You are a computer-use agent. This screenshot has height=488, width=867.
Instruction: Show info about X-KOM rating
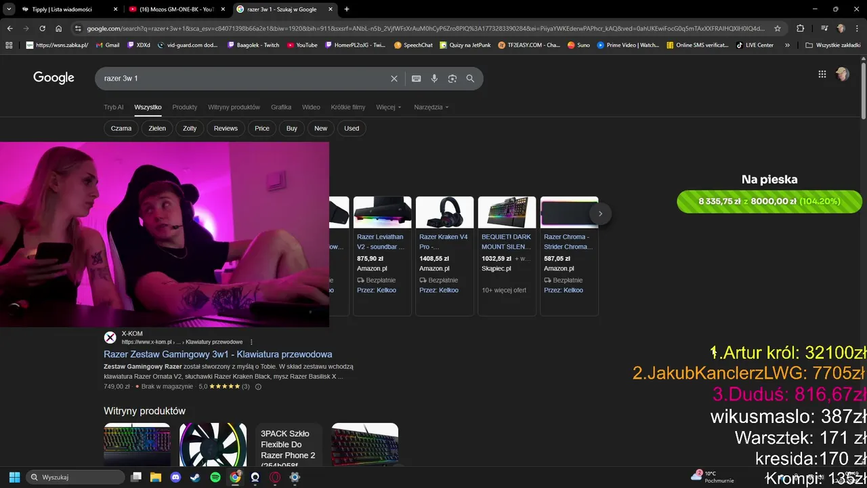click(258, 387)
